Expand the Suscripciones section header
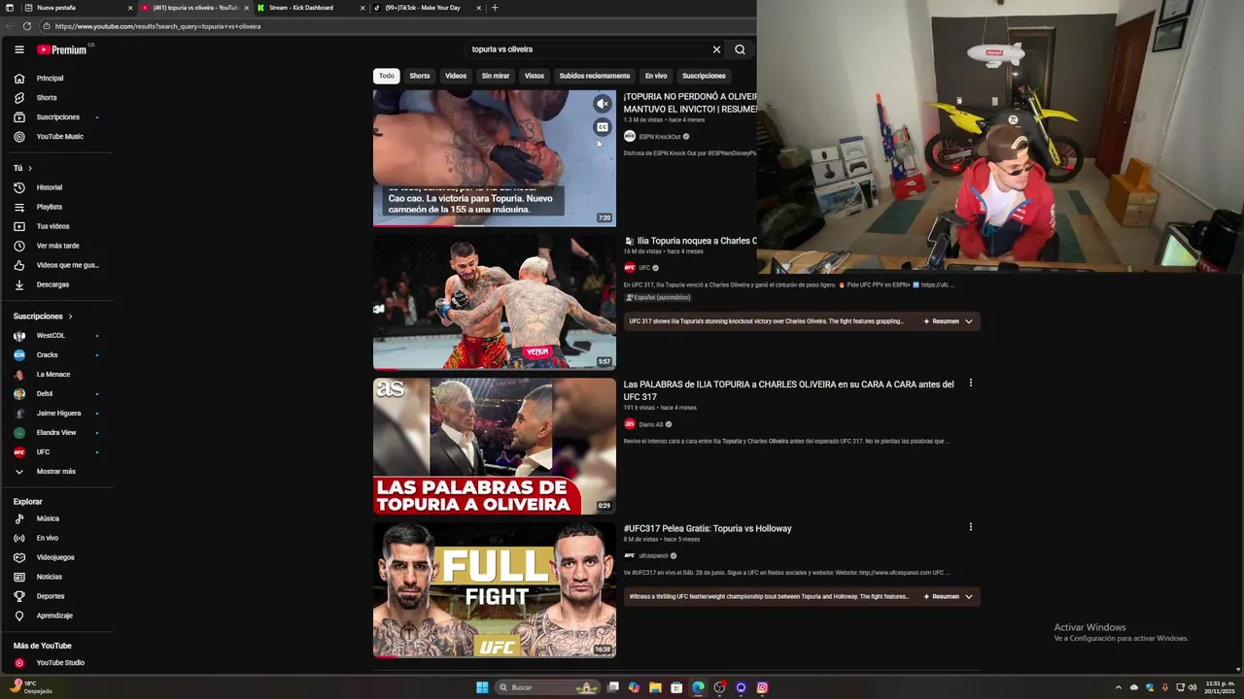 [x=43, y=316]
